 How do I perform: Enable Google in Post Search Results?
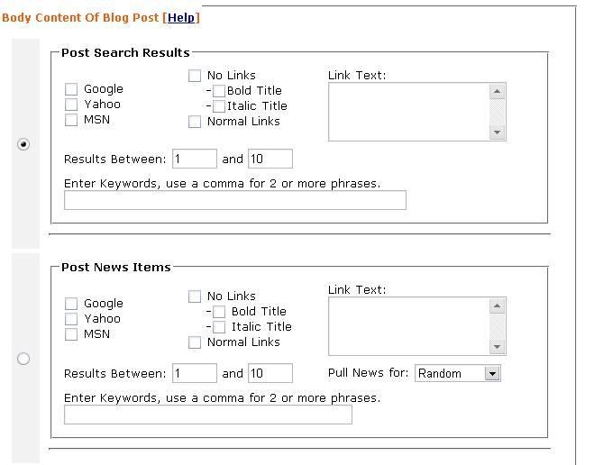[x=71, y=89]
